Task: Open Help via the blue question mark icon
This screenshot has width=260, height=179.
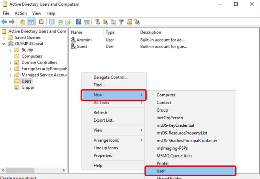Action: pyautogui.click(x=78, y=22)
